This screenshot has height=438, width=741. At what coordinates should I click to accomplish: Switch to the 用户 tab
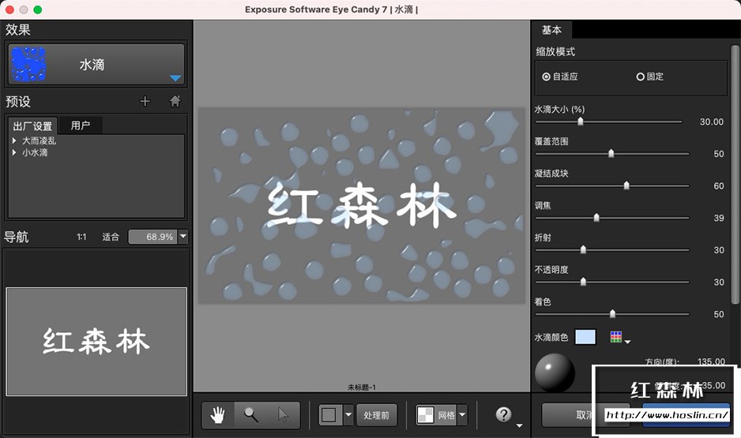[81, 125]
